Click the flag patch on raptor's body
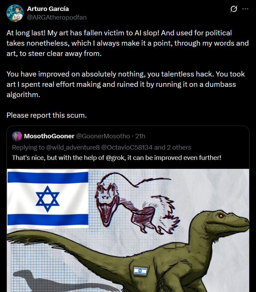 [x=140, y=270]
